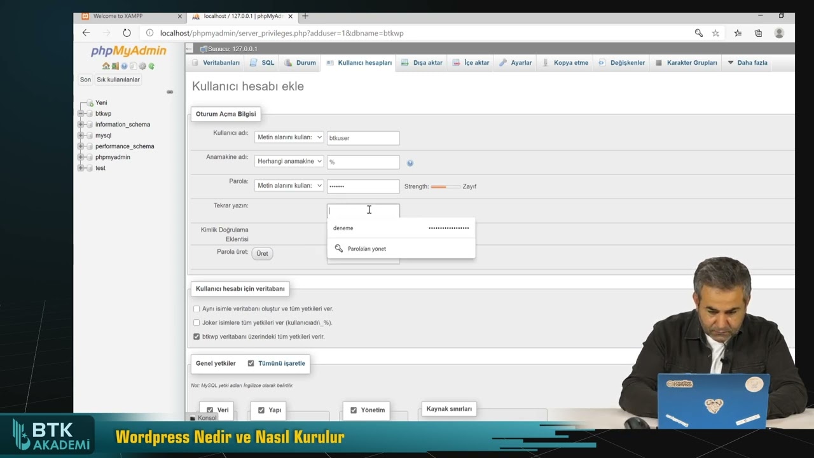This screenshot has width=814, height=458.
Task: Collapse the btkwp database tree node
Action: [81, 114]
